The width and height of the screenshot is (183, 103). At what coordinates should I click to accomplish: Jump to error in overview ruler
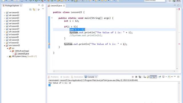(179, 44)
